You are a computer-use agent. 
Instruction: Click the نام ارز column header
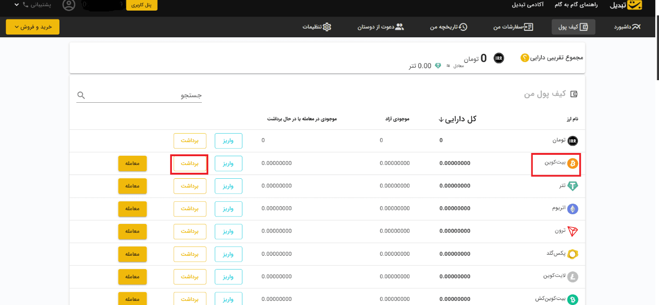click(572, 119)
